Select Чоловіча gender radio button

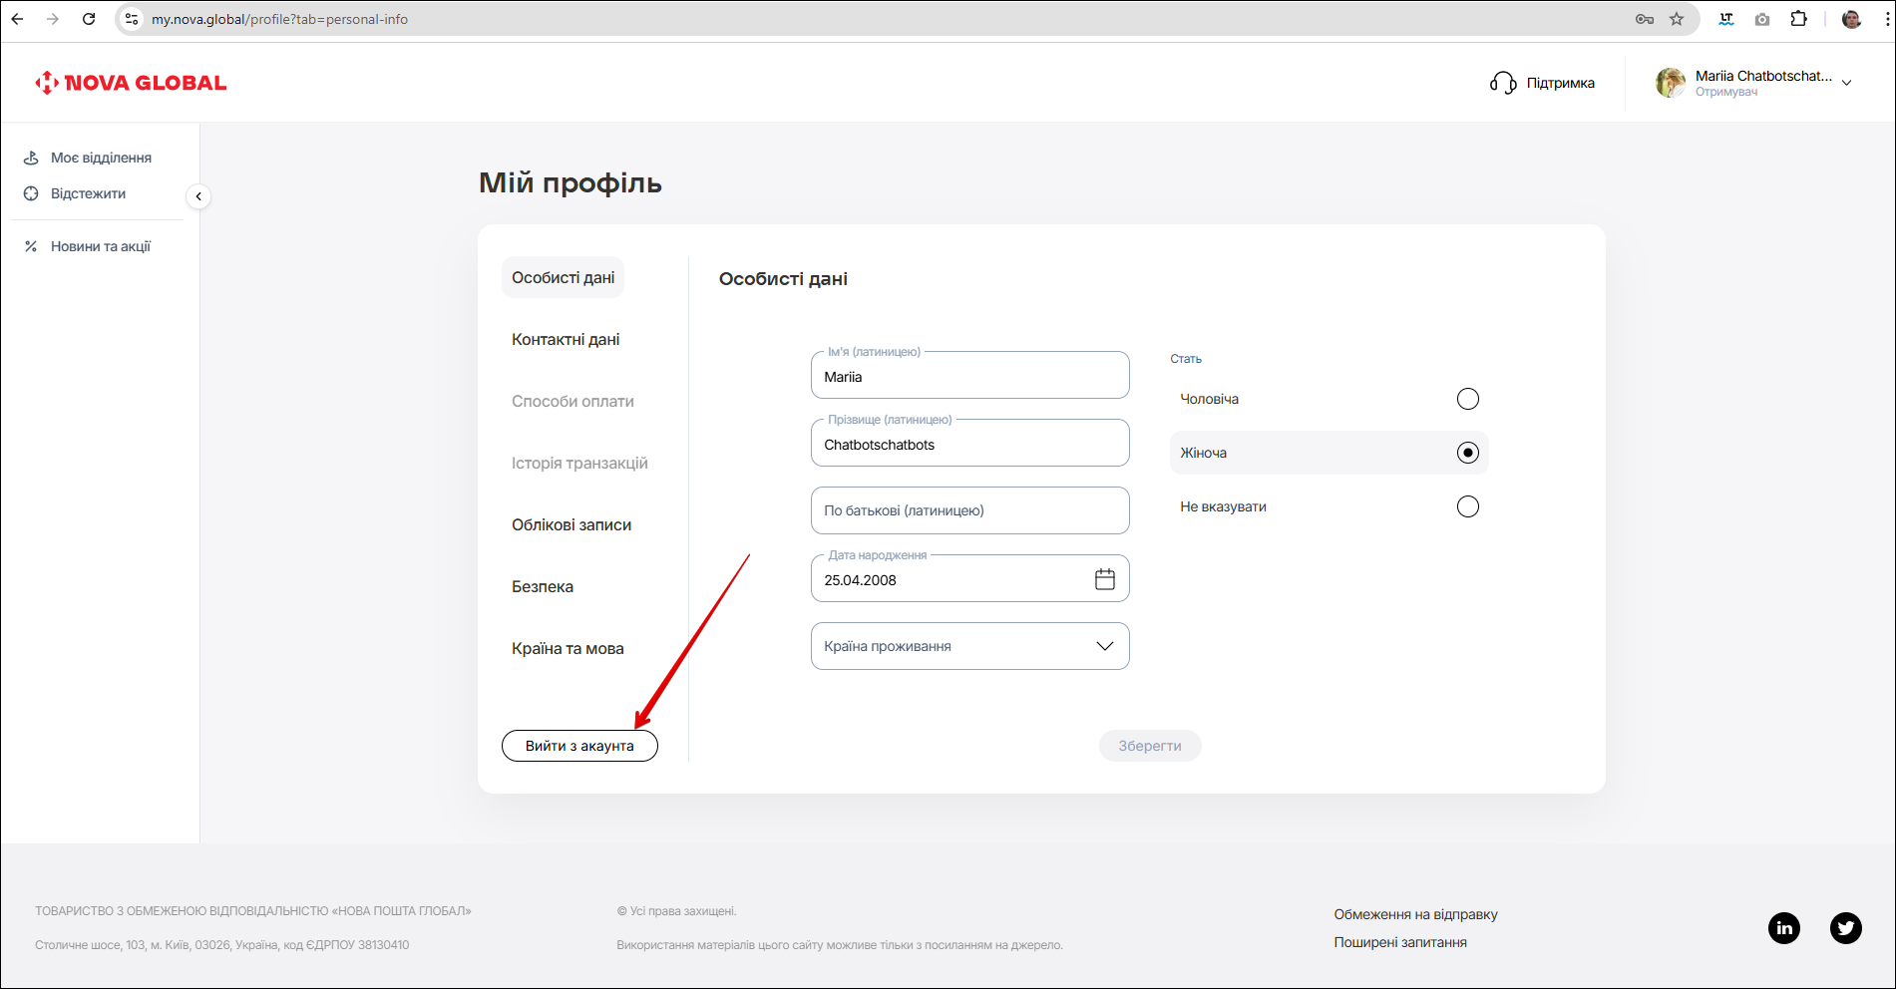(x=1467, y=399)
